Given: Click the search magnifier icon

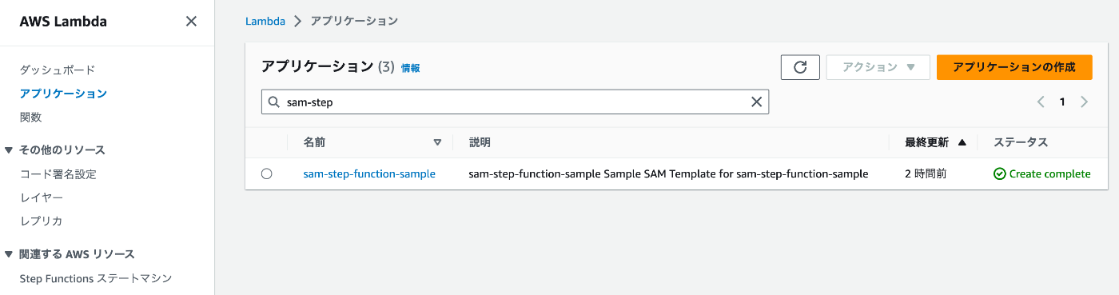Looking at the screenshot, I should pos(273,102).
